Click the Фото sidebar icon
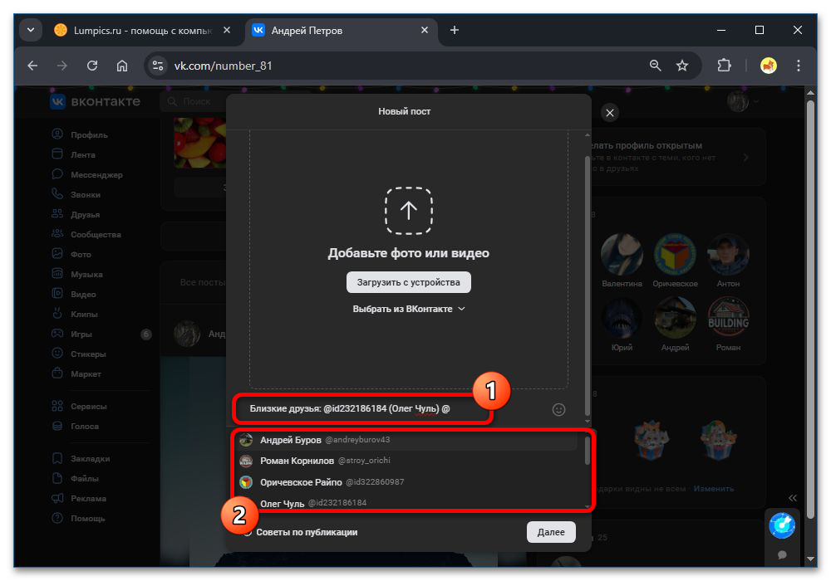 point(57,253)
